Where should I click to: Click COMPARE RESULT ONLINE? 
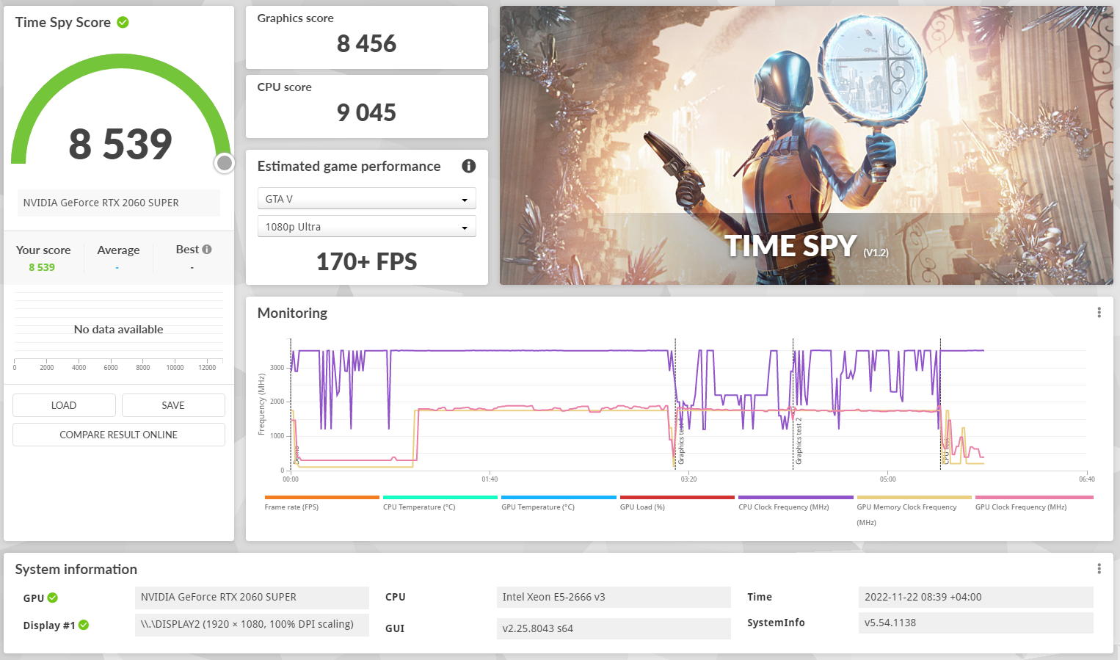point(119,435)
